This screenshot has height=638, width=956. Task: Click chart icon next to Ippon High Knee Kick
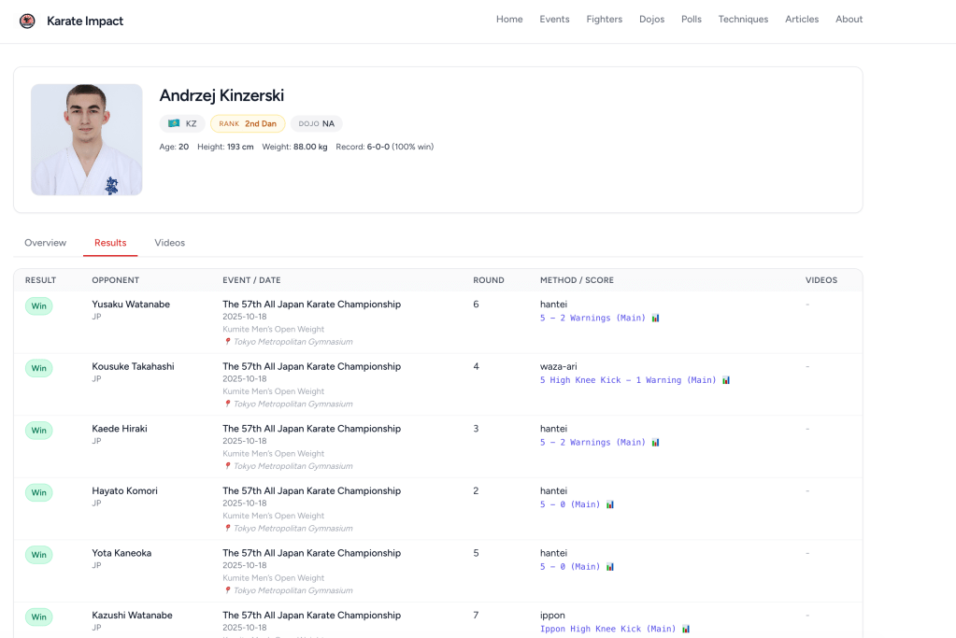pyautogui.click(x=686, y=630)
